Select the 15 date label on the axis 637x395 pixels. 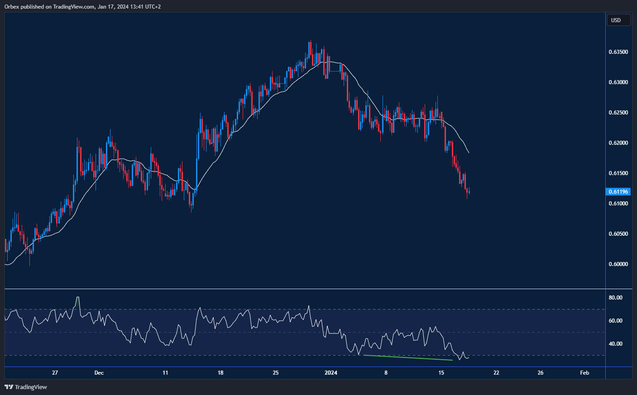tap(441, 373)
